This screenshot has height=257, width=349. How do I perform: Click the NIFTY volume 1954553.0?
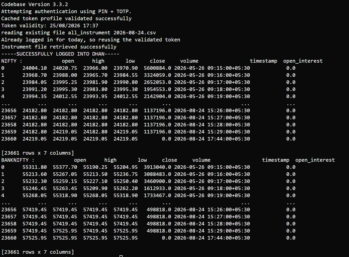click(x=157, y=89)
